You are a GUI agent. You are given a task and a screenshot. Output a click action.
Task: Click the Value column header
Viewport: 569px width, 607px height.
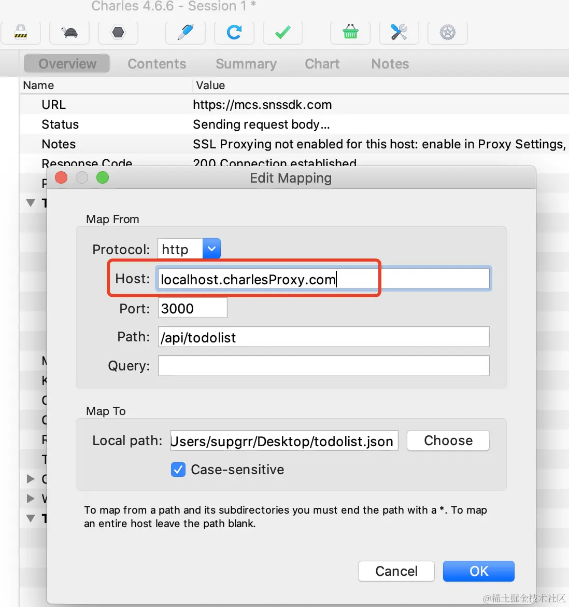point(381,85)
